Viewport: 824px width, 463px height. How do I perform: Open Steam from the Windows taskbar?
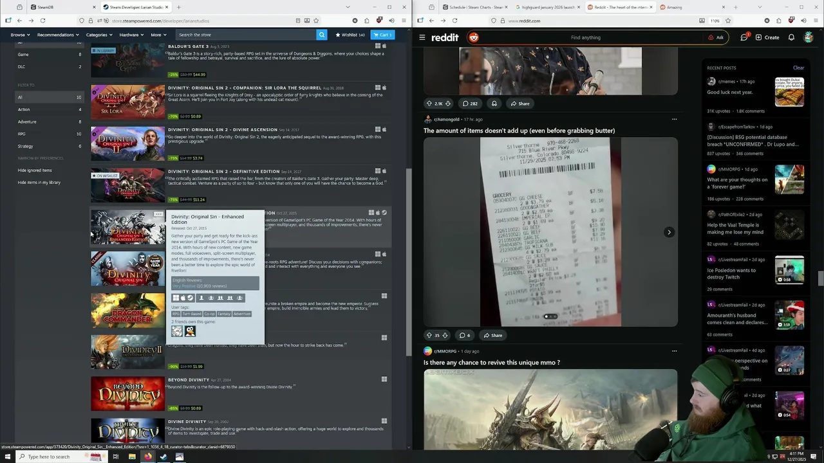point(164,457)
